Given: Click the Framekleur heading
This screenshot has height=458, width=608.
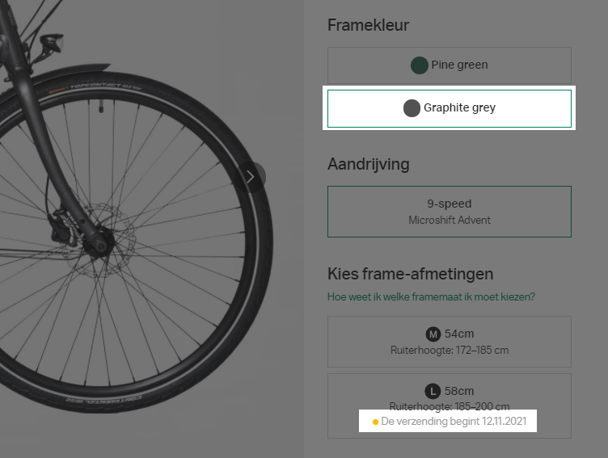Looking at the screenshot, I should (368, 25).
